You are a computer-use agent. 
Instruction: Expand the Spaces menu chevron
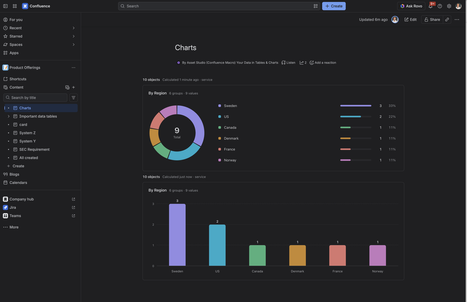click(73, 45)
